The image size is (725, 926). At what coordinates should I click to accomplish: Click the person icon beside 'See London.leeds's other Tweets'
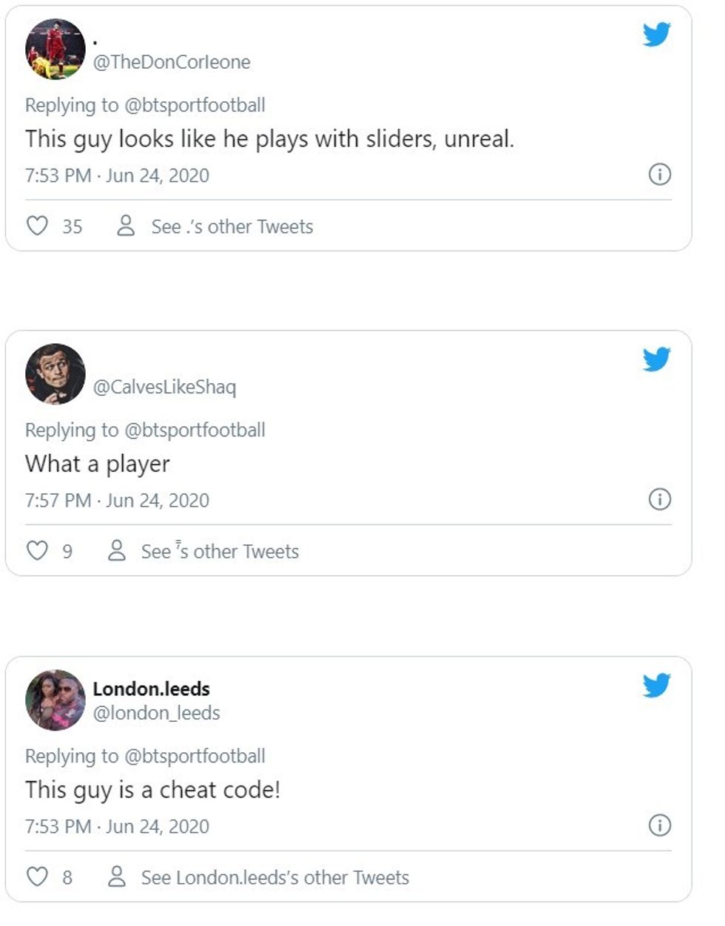(x=115, y=877)
